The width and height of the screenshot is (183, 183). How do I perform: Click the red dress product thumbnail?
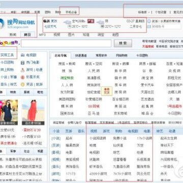point(33,112)
